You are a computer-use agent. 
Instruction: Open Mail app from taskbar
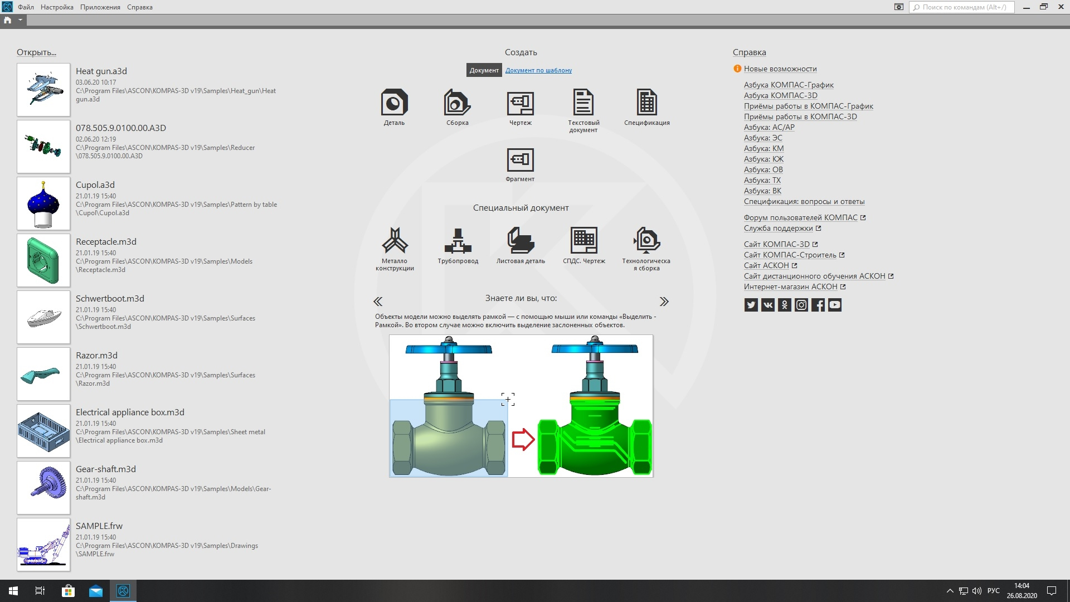pyautogui.click(x=96, y=591)
